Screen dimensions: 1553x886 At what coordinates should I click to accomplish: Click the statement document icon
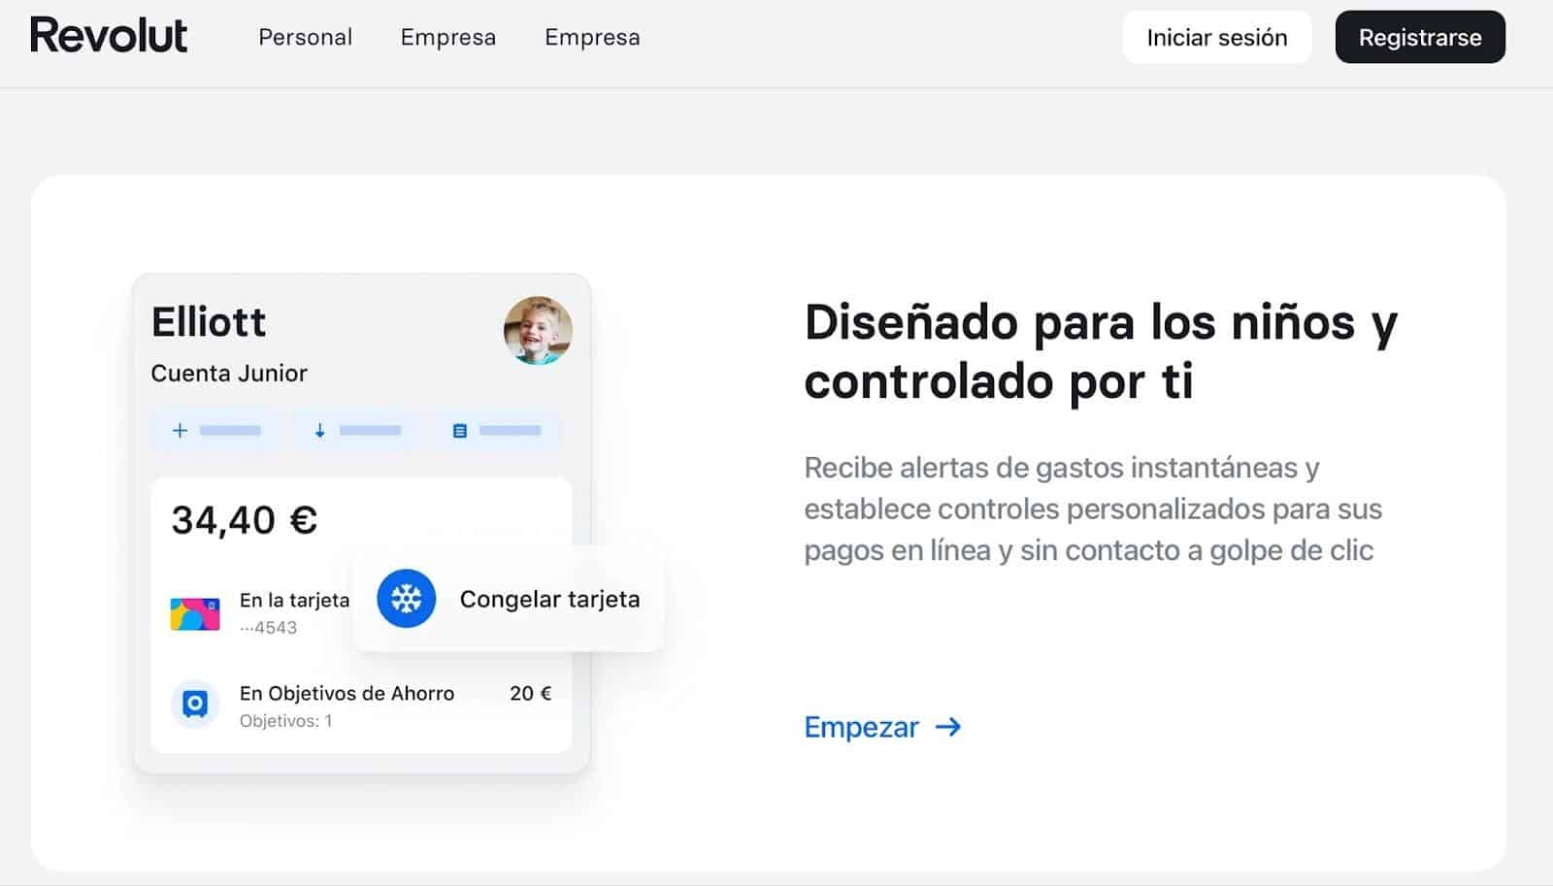coord(460,431)
